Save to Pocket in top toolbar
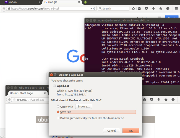 (146, 9)
